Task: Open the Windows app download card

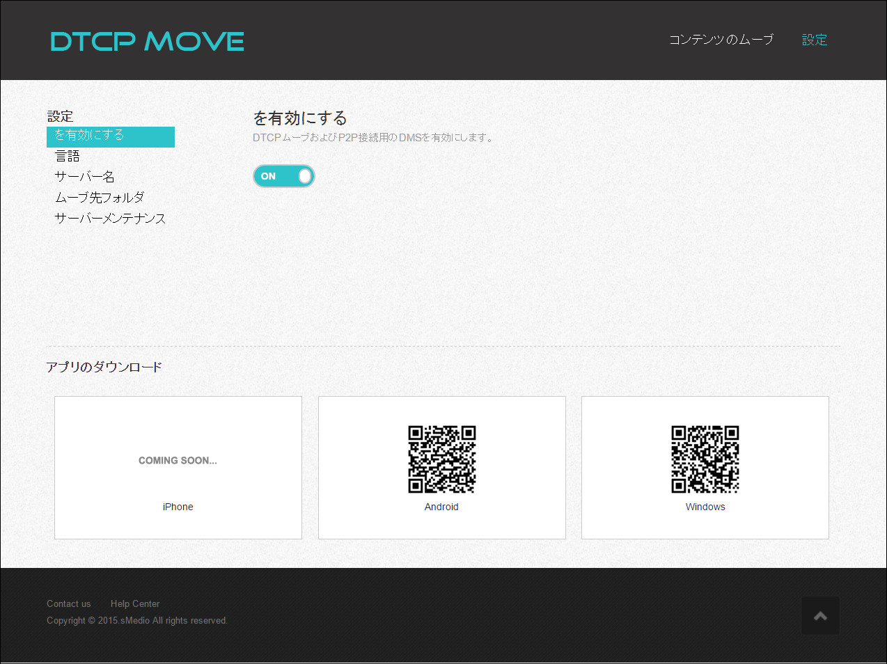Action: [705, 467]
